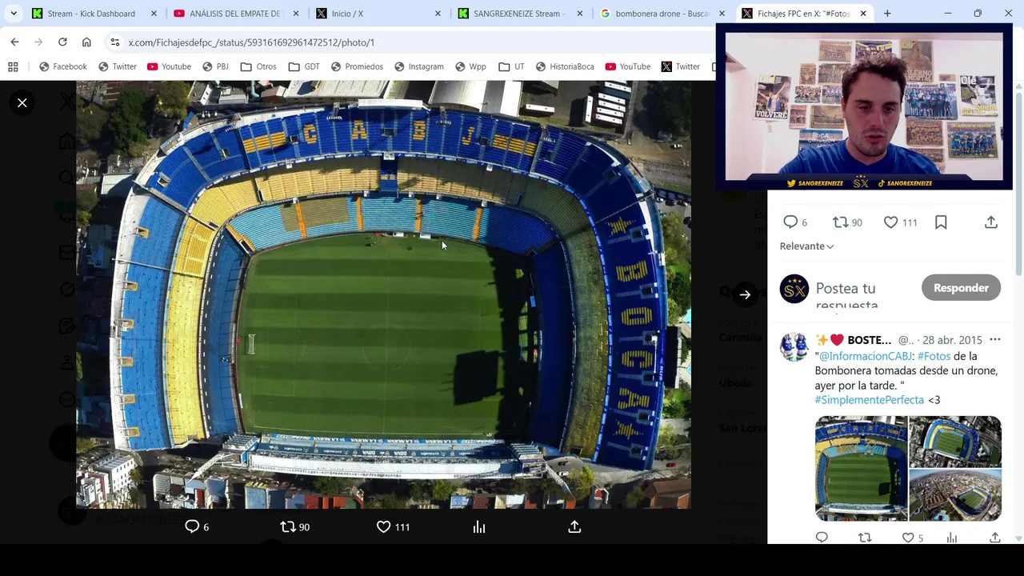
Task: Reply icon under BOSTE... reply
Action: tap(822, 538)
